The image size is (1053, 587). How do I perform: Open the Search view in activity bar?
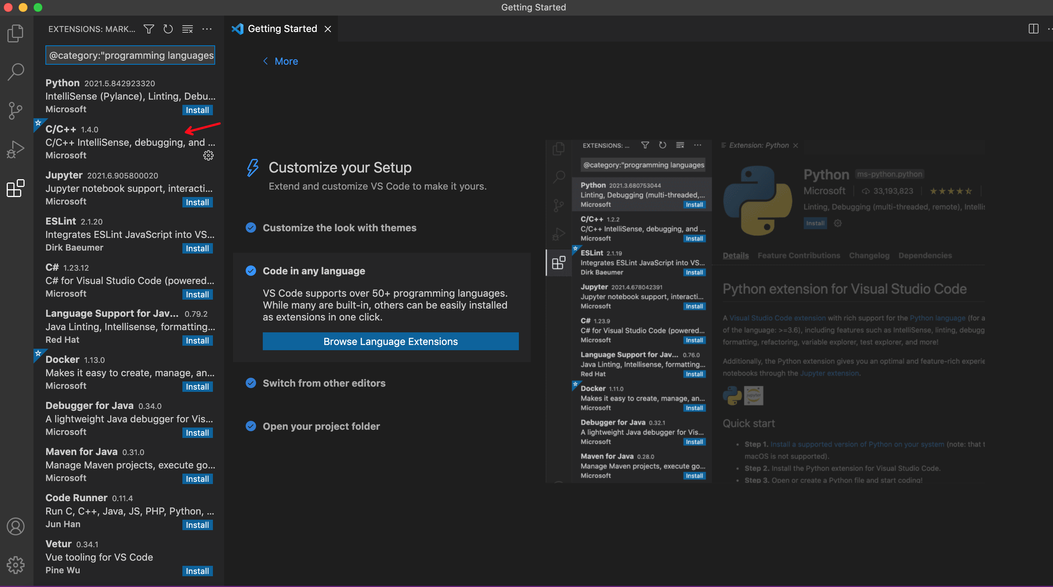tap(16, 71)
